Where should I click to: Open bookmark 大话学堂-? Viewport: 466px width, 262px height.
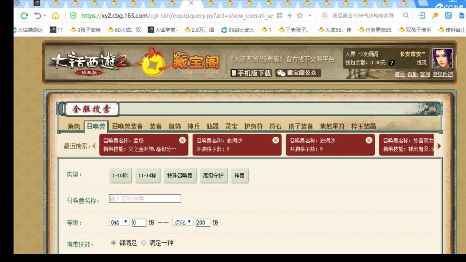point(163,30)
